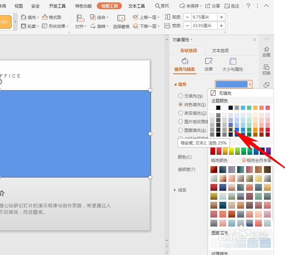285x255 pixels.
Task: Select Gradient Fill (渐变填充) radio button
Action: click(180, 113)
